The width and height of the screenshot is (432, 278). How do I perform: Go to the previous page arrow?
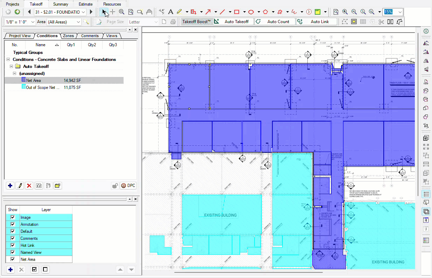coord(29,12)
